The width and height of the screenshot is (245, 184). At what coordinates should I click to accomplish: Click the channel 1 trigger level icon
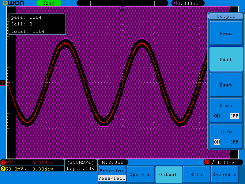[x=207, y=162]
